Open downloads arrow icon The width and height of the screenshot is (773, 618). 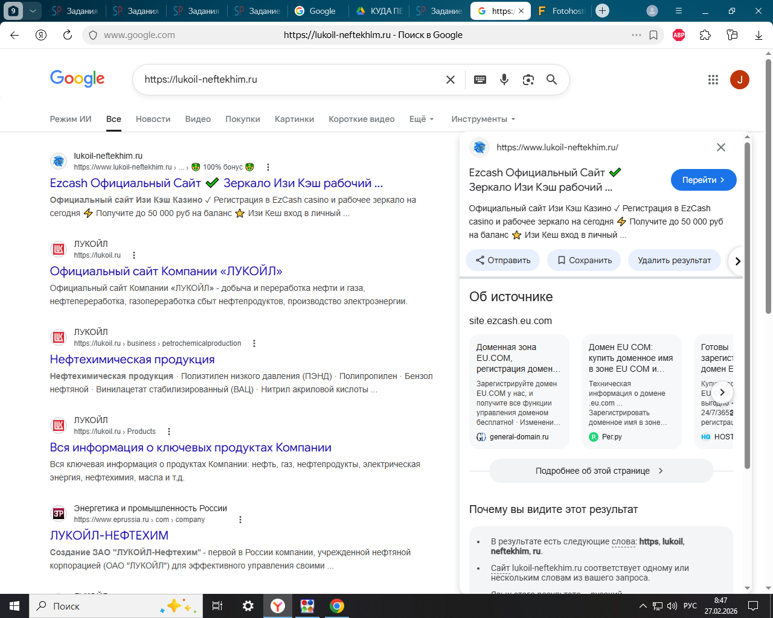[x=759, y=35]
